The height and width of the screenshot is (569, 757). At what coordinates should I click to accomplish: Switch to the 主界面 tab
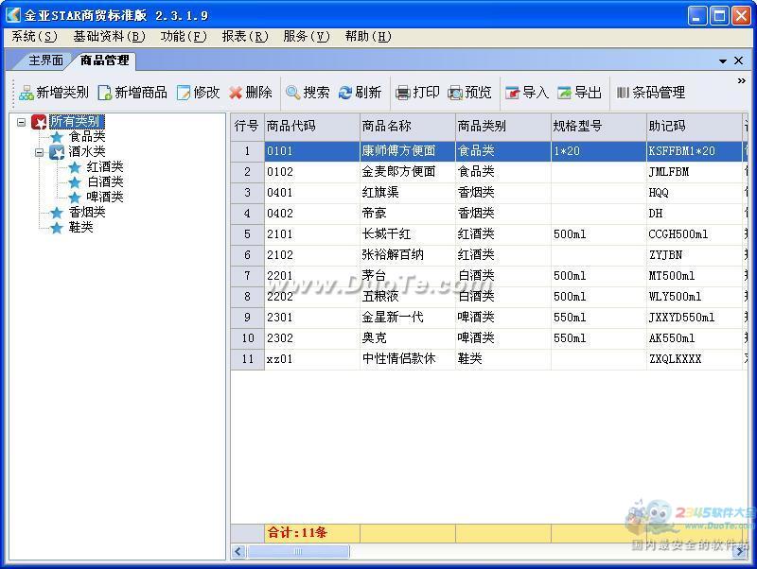(44, 60)
